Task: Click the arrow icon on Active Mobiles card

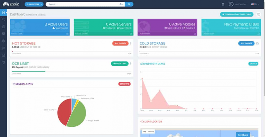Action: pyautogui.click(x=195, y=34)
